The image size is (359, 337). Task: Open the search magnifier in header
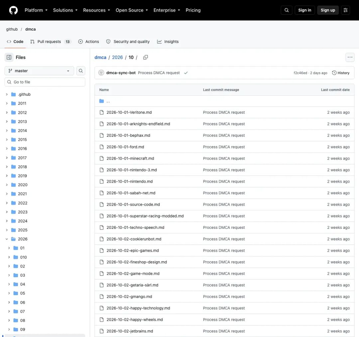pyautogui.click(x=287, y=10)
